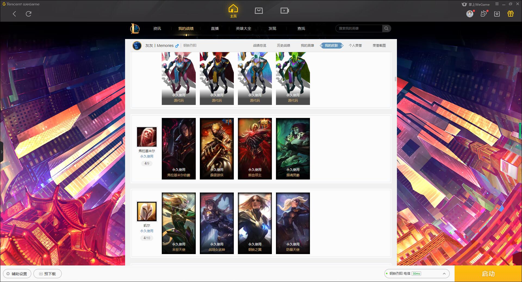The height and width of the screenshot is (282, 522).
Task: Click the summoner profile avatar icon
Action: 137,46
